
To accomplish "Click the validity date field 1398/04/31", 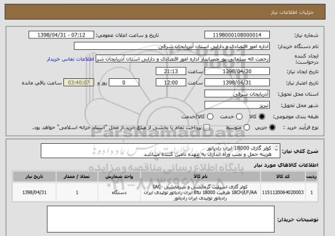I will [237, 82].
